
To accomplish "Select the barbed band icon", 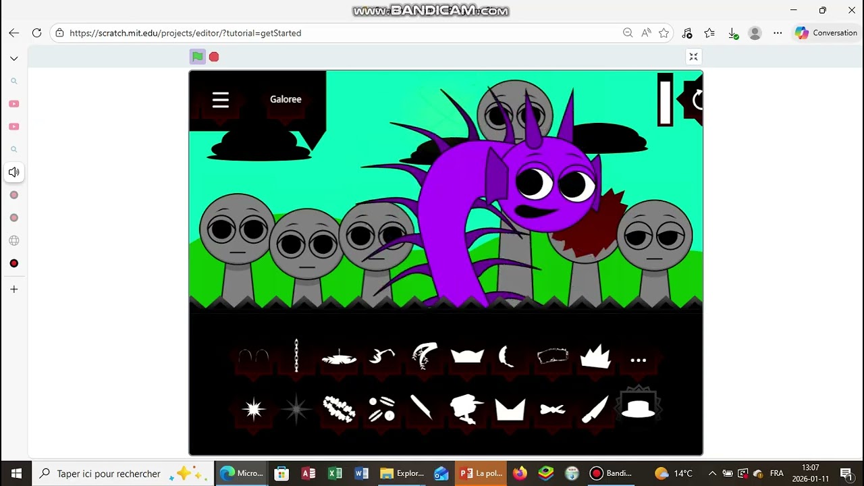I will 553,356.
